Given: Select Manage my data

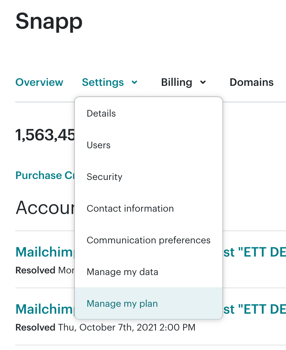Looking at the screenshot, I should tap(122, 272).
